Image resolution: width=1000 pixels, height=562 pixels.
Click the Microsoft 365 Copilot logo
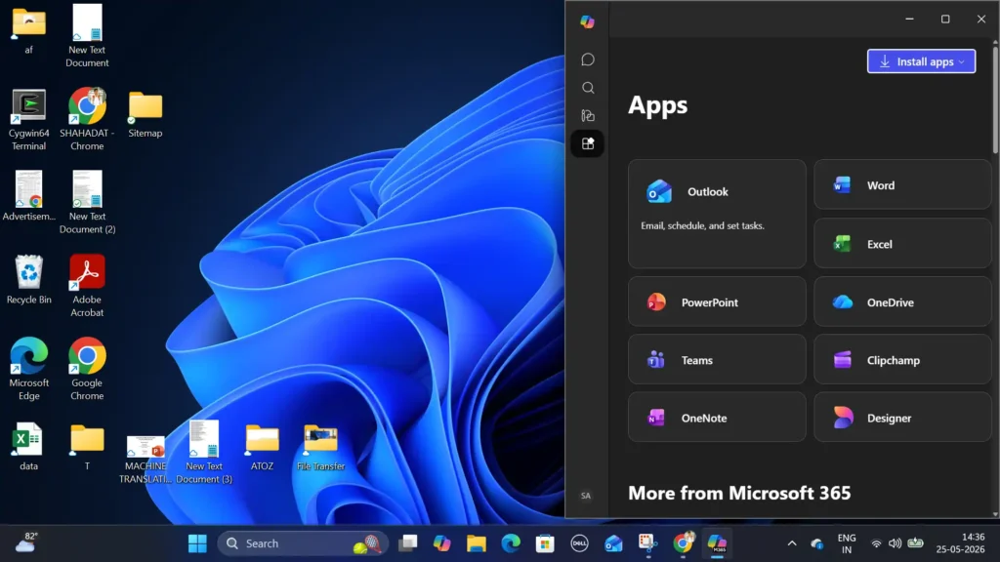click(587, 21)
